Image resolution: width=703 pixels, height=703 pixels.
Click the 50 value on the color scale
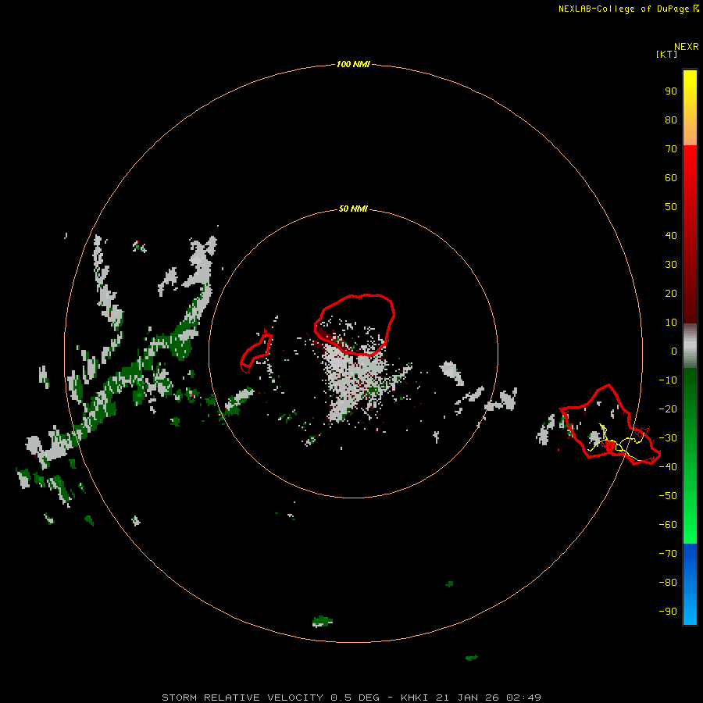(x=671, y=207)
